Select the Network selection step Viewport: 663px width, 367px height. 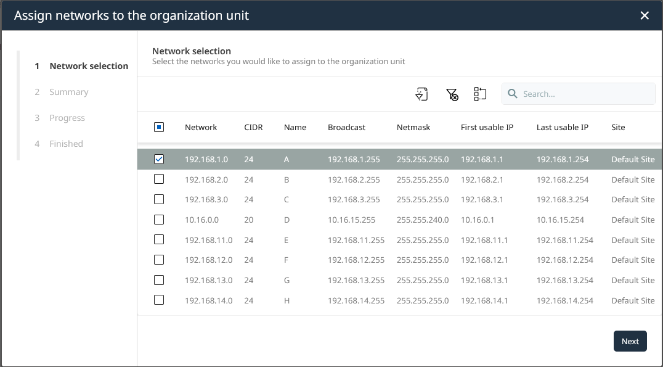pyautogui.click(x=88, y=65)
